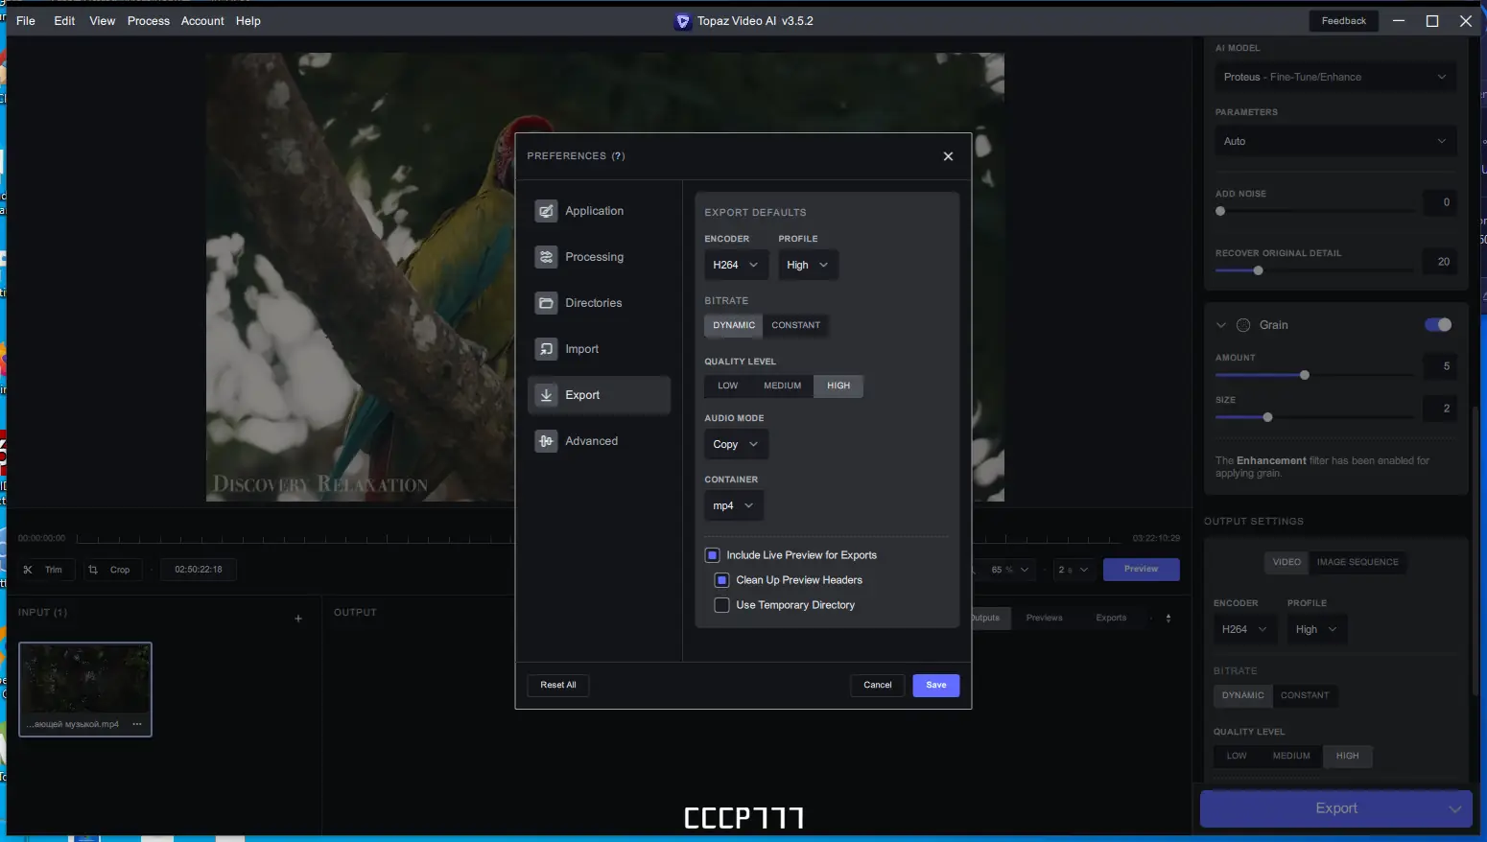1487x842 pixels.
Task: Click the Preview button
Action: click(x=1142, y=570)
